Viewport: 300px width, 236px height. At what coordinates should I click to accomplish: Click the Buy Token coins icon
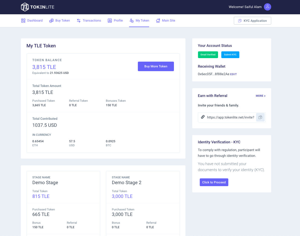(51, 21)
